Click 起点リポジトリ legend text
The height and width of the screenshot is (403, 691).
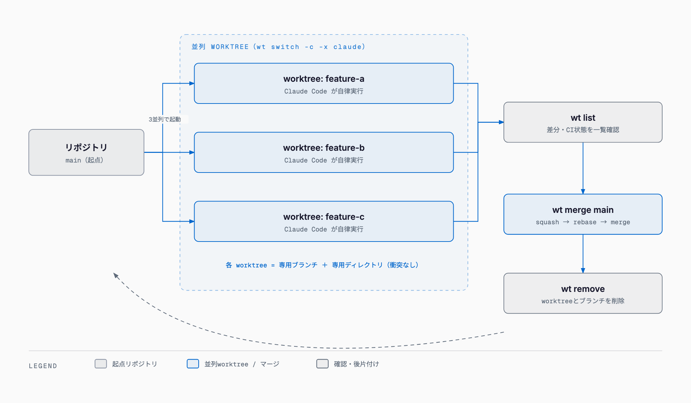pos(135,364)
